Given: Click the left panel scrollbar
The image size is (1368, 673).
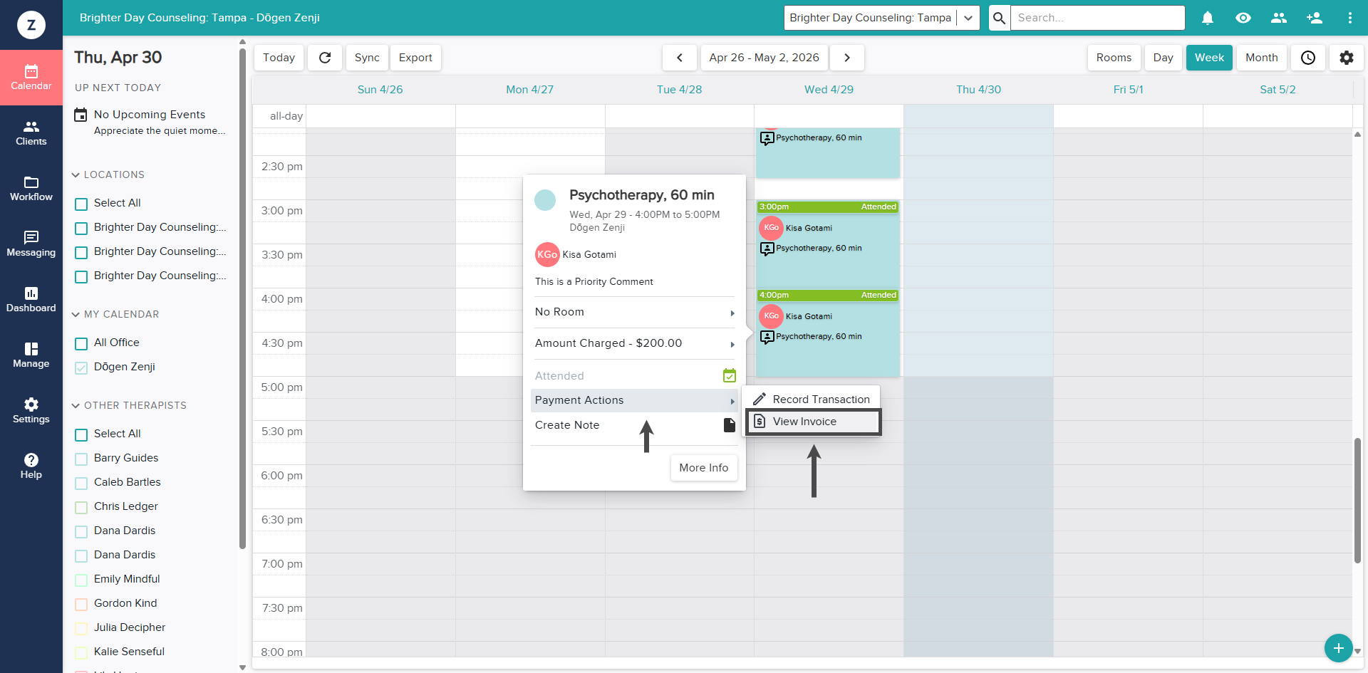Looking at the screenshot, I should [242, 299].
